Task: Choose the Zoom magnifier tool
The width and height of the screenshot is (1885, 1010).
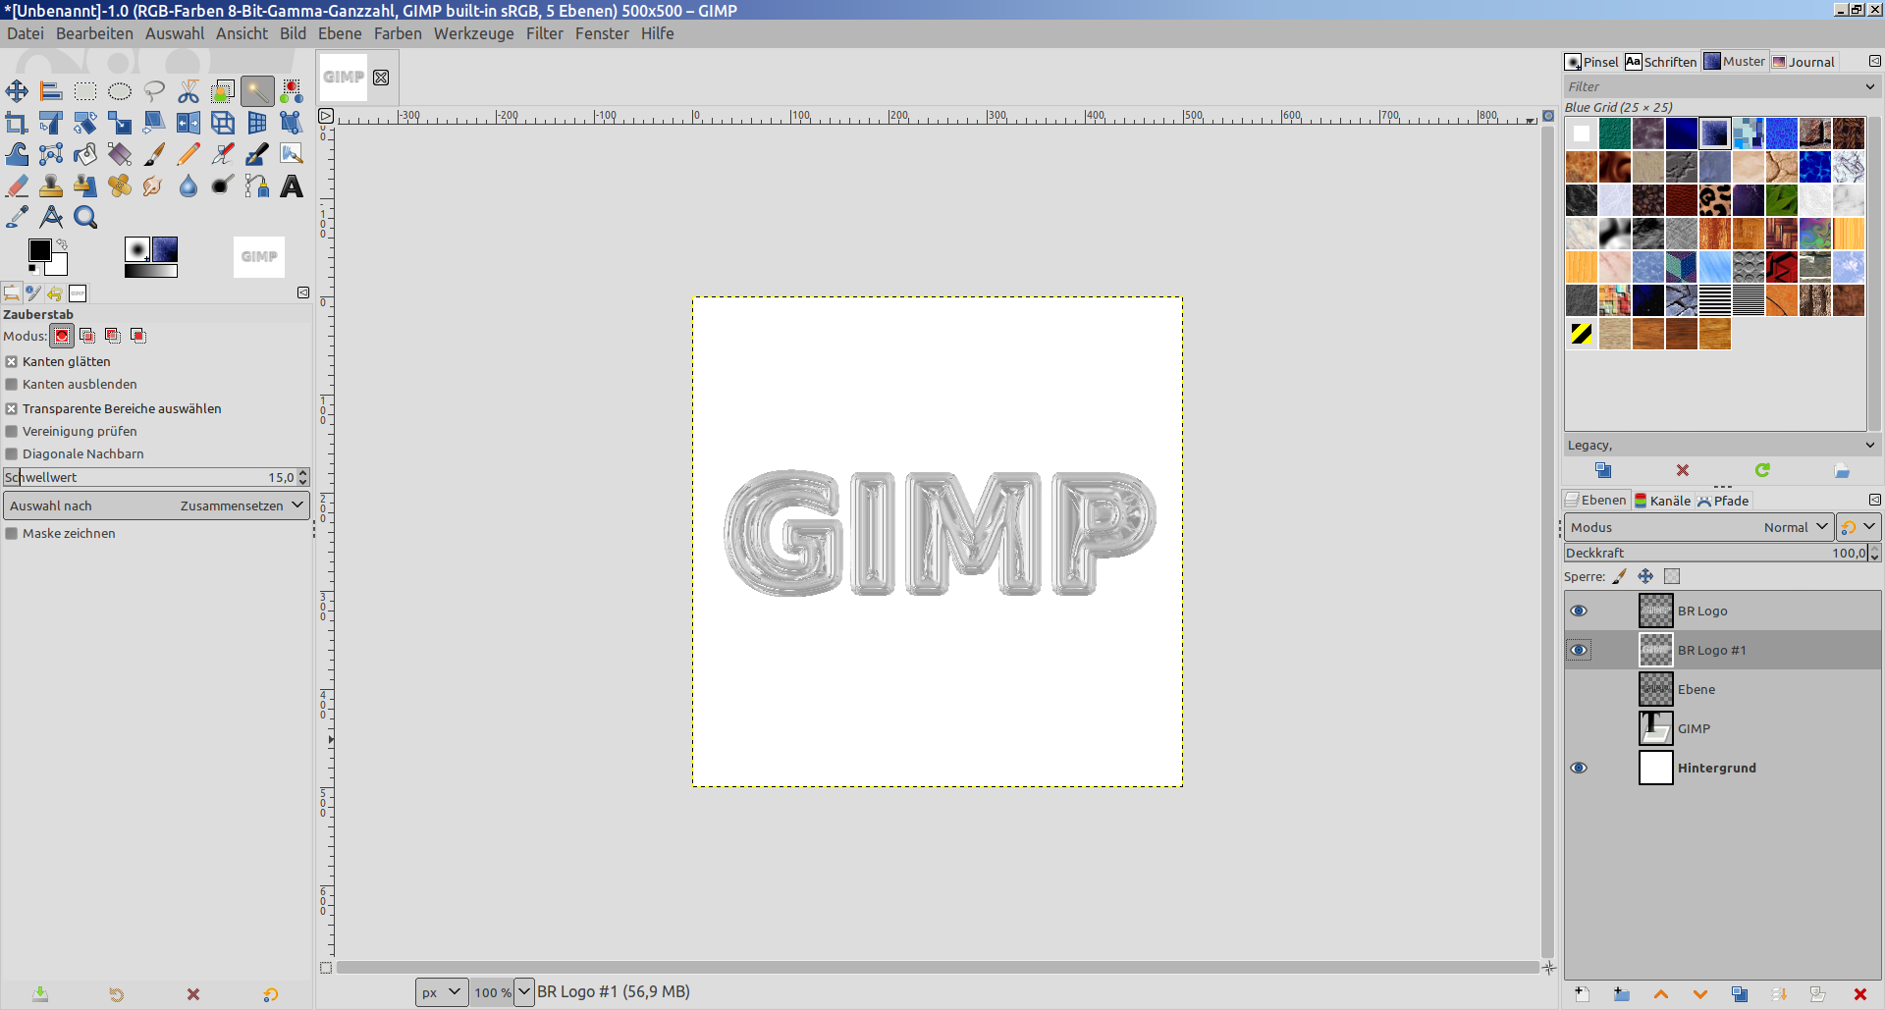Action: click(85, 217)
